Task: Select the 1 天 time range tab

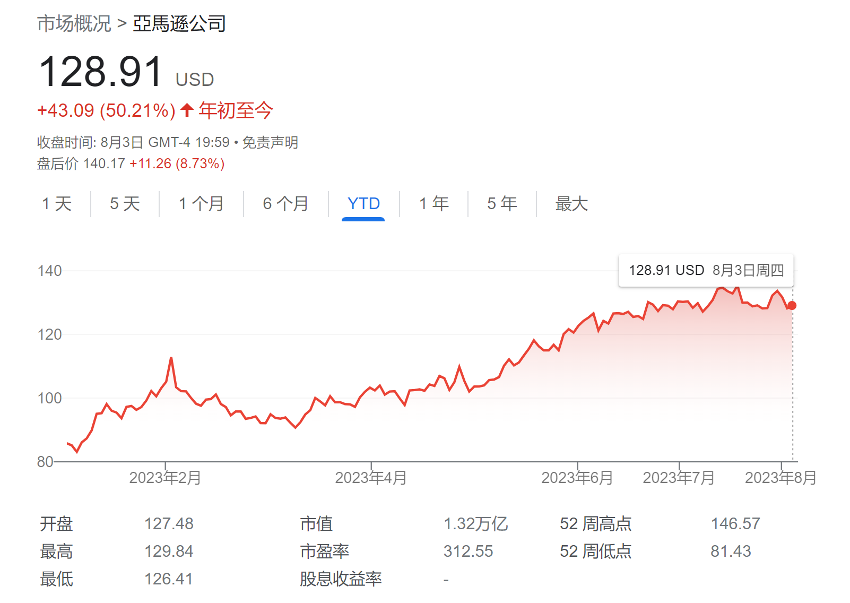Action: [57, 204]
